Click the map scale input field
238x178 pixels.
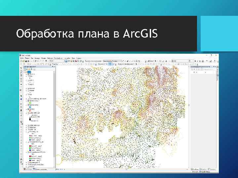57,61
